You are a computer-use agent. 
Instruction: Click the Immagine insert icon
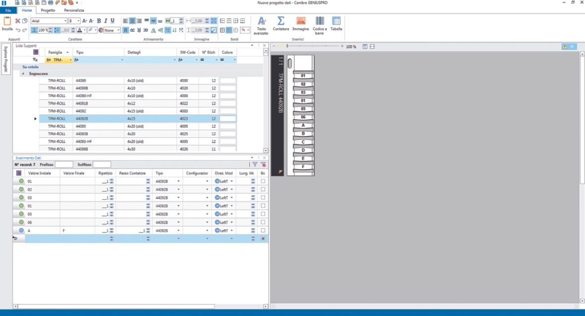coord(300,21)
